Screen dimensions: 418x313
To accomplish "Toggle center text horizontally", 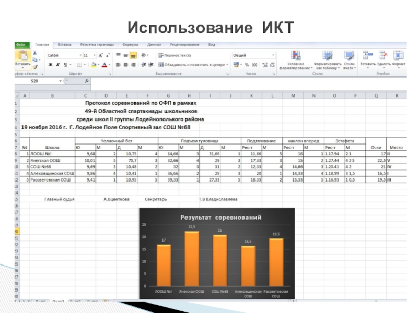I will [125, 65].
